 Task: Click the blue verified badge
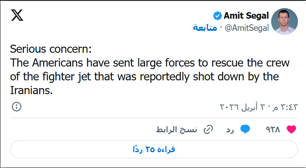pyautogui.click(x=218, y=16)
